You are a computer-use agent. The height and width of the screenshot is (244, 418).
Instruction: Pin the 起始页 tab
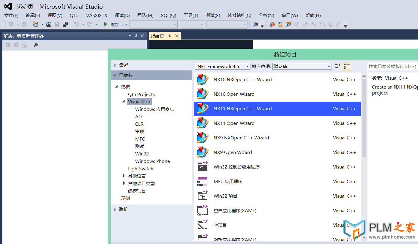click(170, 36)
